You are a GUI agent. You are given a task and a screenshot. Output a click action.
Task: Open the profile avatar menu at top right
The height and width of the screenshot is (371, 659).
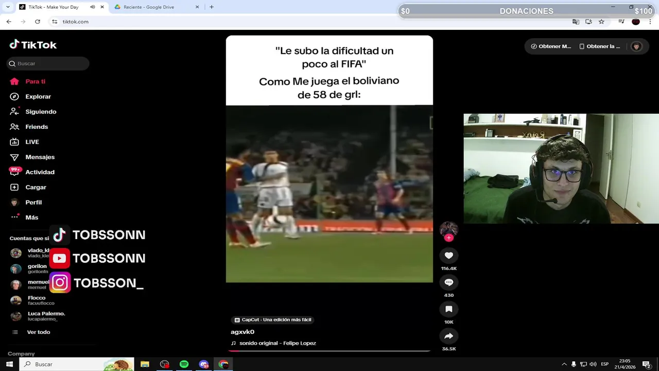point(636,46)
